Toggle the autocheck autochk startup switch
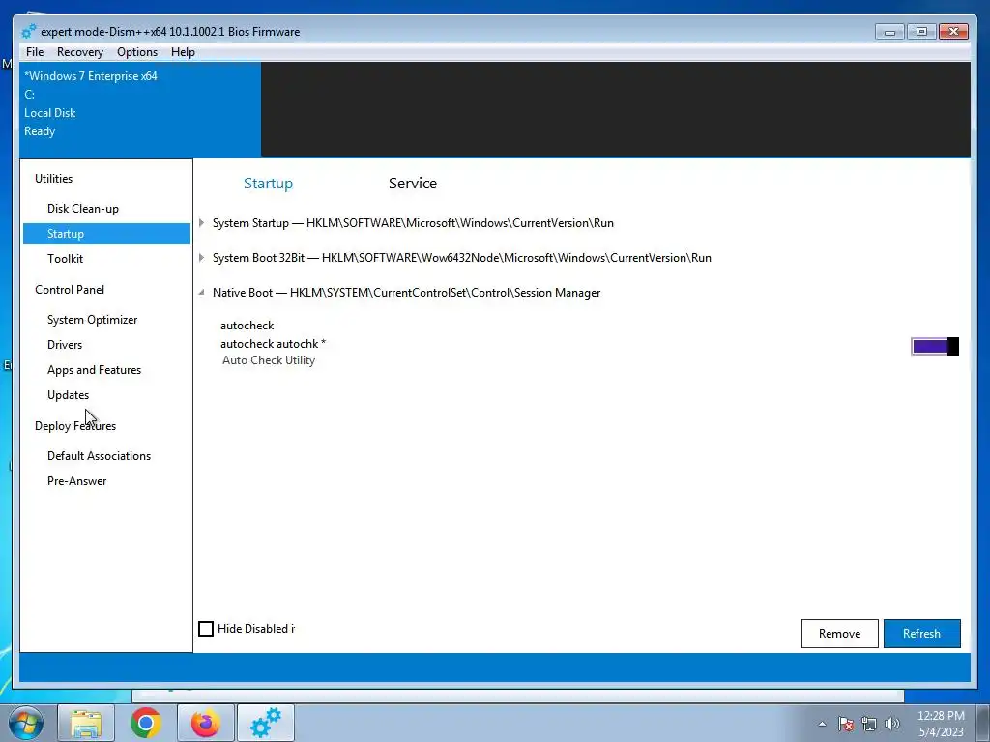This screenshot has width=990, height=742. pos(935,346)
